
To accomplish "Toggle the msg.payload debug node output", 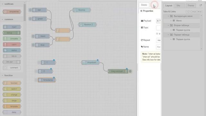I will (x=130, y=71).
